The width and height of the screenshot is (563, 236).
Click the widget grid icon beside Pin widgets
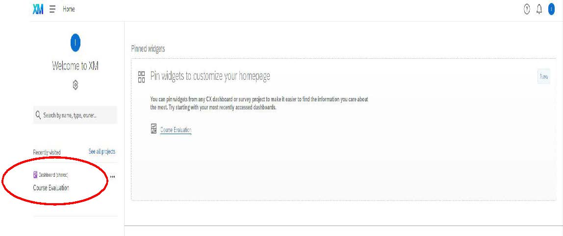(142, 76)
